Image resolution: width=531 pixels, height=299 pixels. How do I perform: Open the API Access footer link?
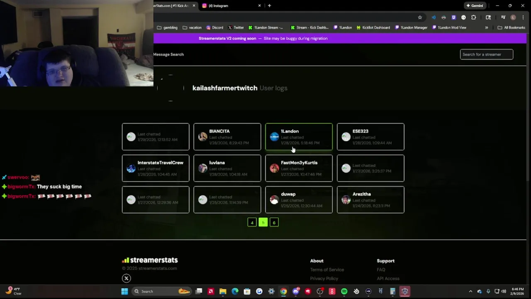[x=388, y=279]
